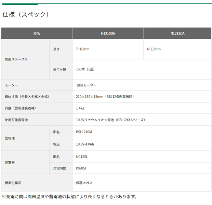Click the 219×154×75mm dimensions value

pos(105,97)
